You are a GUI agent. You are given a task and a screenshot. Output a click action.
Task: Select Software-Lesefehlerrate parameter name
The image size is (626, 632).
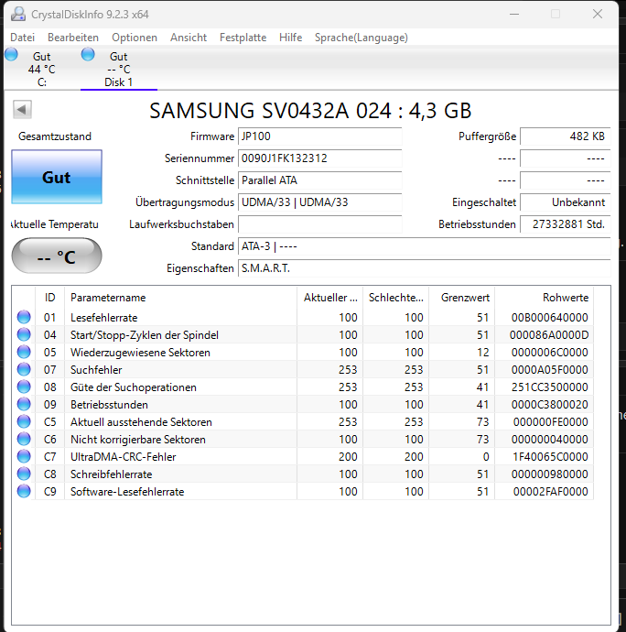(x=127, y=492)
